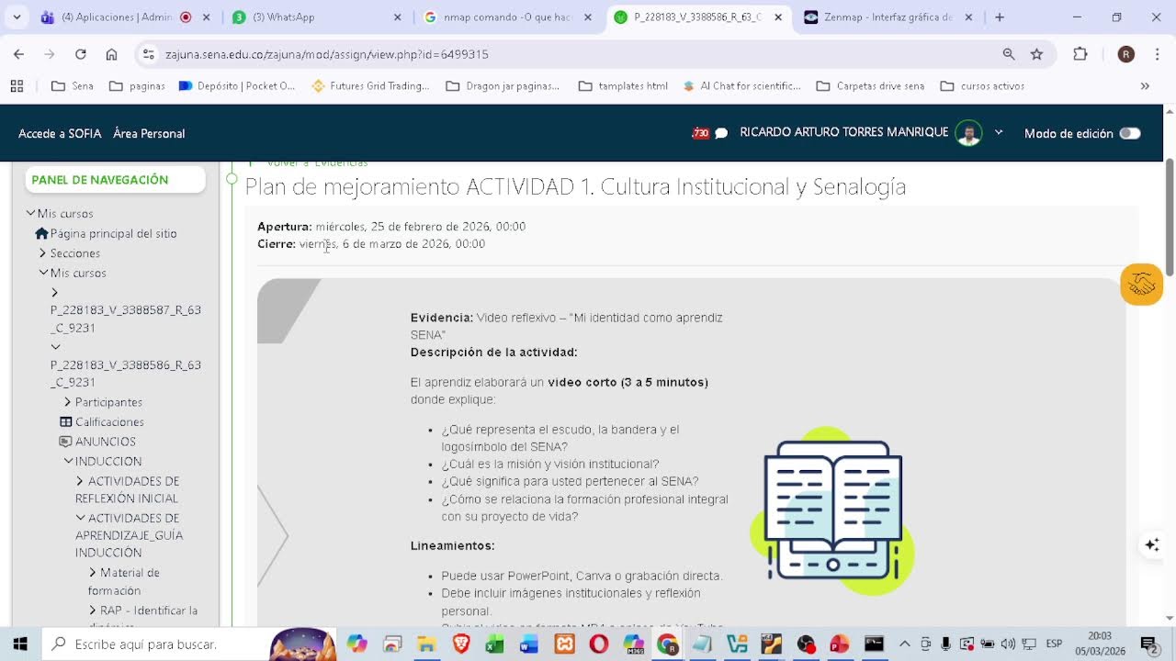Open the Moodle messages chat bubble
Viewport: 1176px width, 661px height.
pyautogui.click(x=721, y=133)
